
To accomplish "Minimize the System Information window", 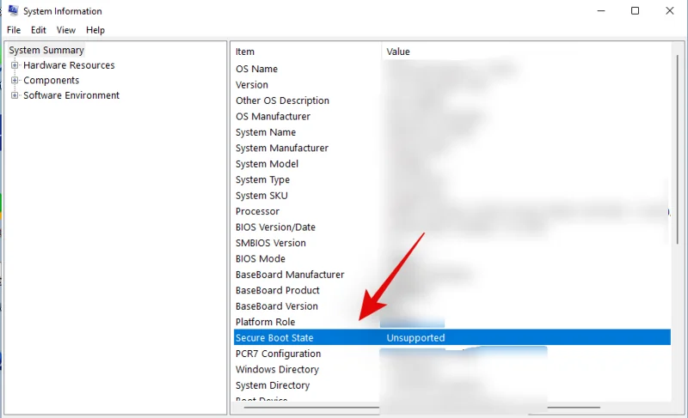I will [x=601, y=10].
